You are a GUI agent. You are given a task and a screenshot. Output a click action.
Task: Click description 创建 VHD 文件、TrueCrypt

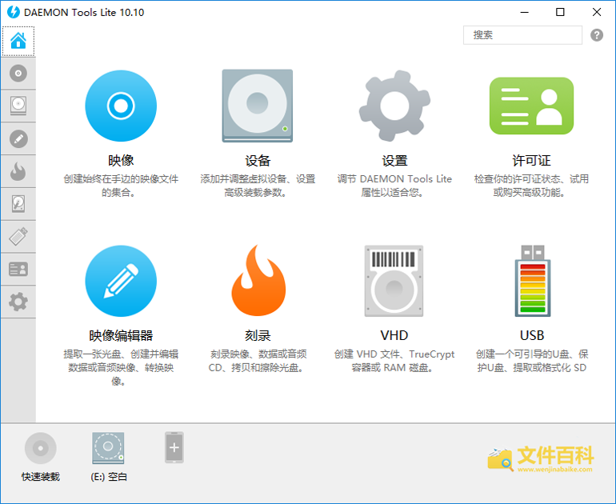394,361
